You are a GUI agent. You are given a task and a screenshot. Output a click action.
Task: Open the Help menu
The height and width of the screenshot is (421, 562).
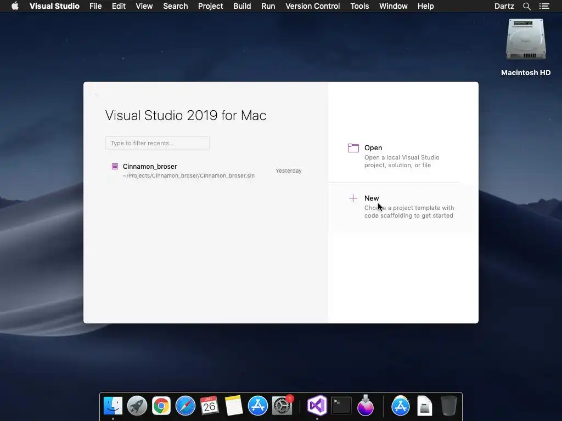click(x=425, y=6)
